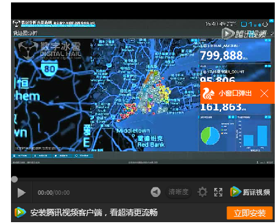The height and width of the screenshot is (224, 279).
Task: Click the first blue tab below the map
Action: 21,156
